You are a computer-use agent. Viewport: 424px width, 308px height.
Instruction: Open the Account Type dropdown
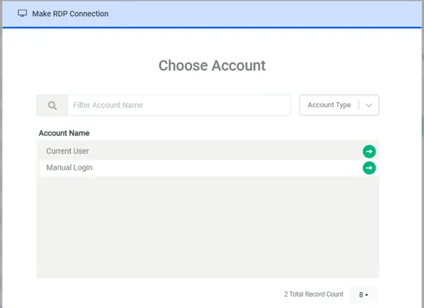point(339,105)
